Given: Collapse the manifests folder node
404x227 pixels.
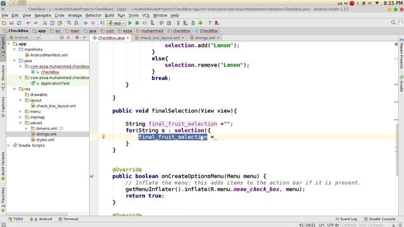Looking at the screenshot, I should (15, 49).
